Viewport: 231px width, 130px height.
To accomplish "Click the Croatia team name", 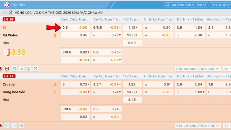I will (x=9, y=84).
